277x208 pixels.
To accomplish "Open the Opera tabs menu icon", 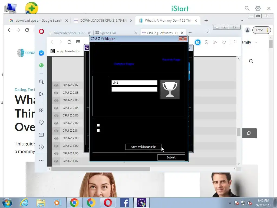I will click(x=207, y=31).
